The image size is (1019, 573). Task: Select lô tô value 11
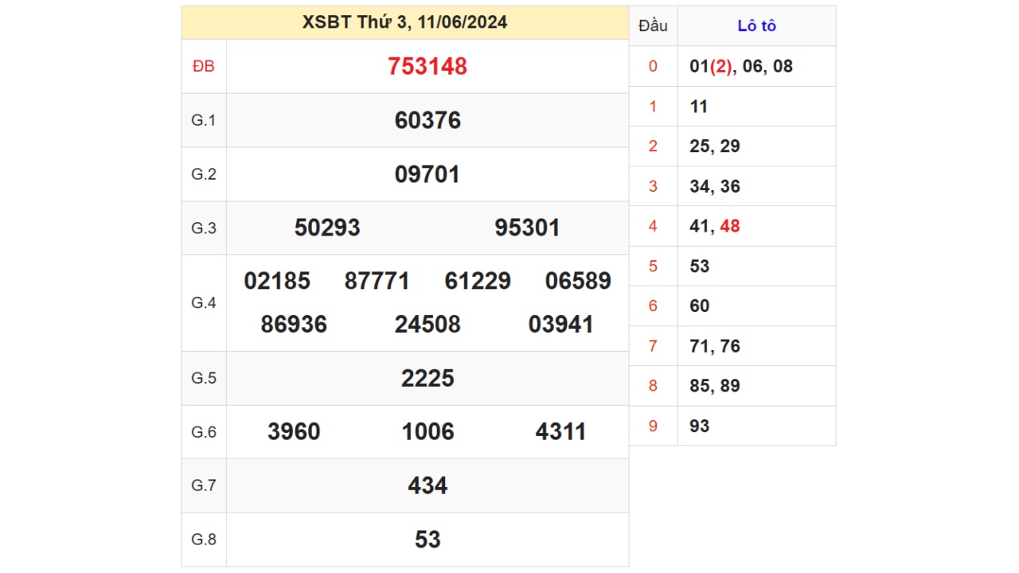698,106
